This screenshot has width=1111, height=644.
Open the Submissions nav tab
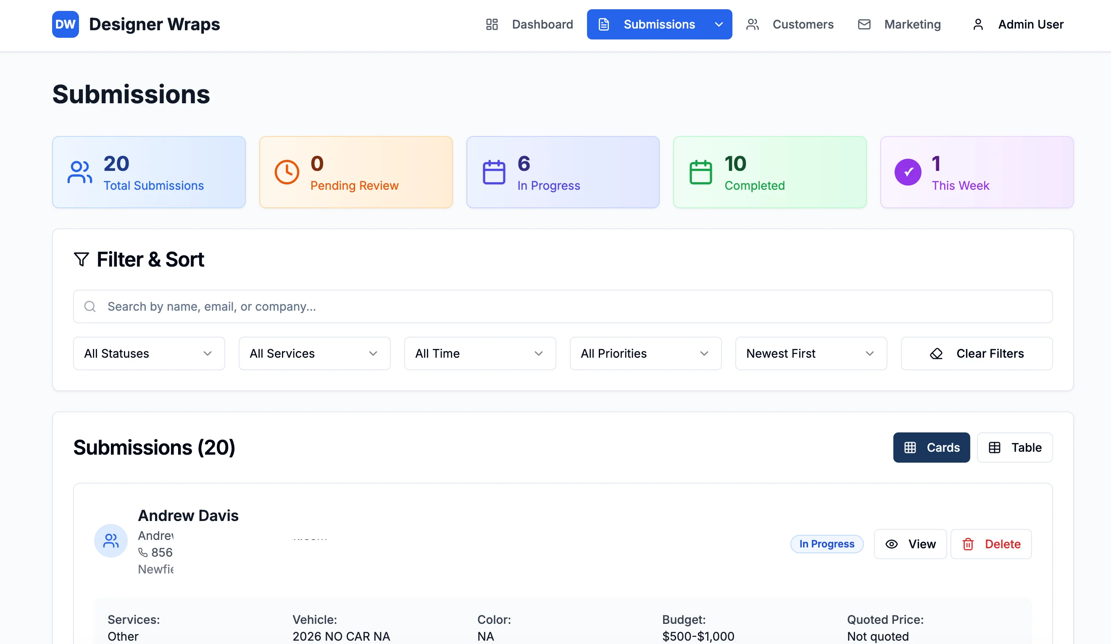pyautogui.click(x=659, y=24)
